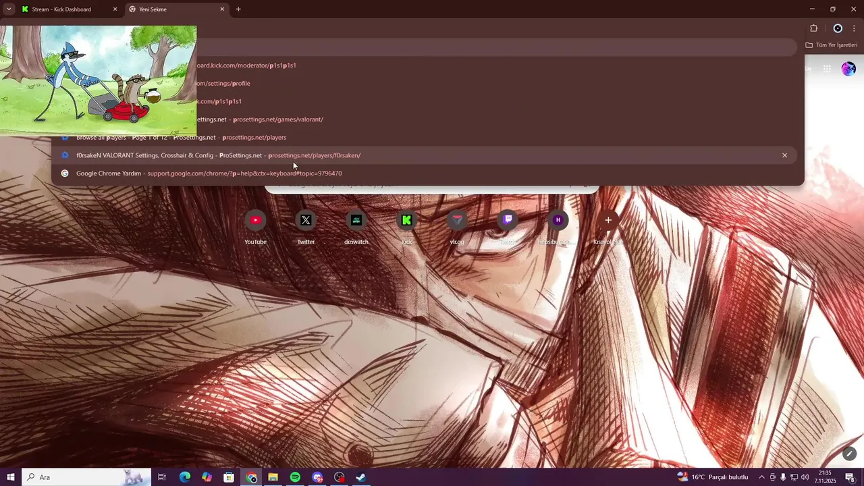Select the Google Chrome Yardım suggestion
864x486 pixels.
pos(425,173)
